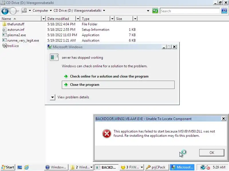Expand the dropdown before Computer breadcrumb
The height and width of the screenshot is (171, 229).
click(x=30, y=11)
